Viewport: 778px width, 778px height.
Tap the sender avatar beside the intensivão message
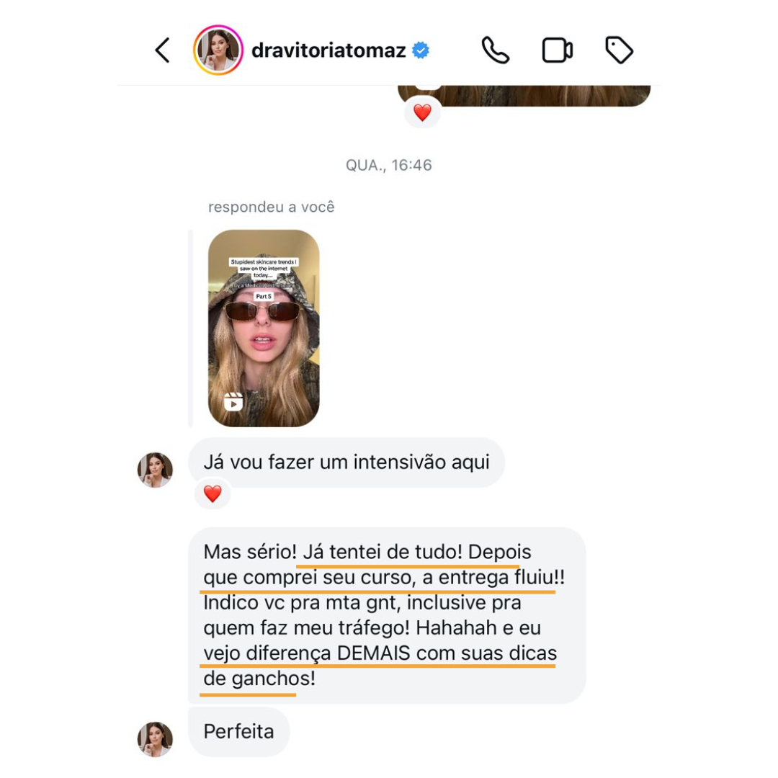[156, 470]
